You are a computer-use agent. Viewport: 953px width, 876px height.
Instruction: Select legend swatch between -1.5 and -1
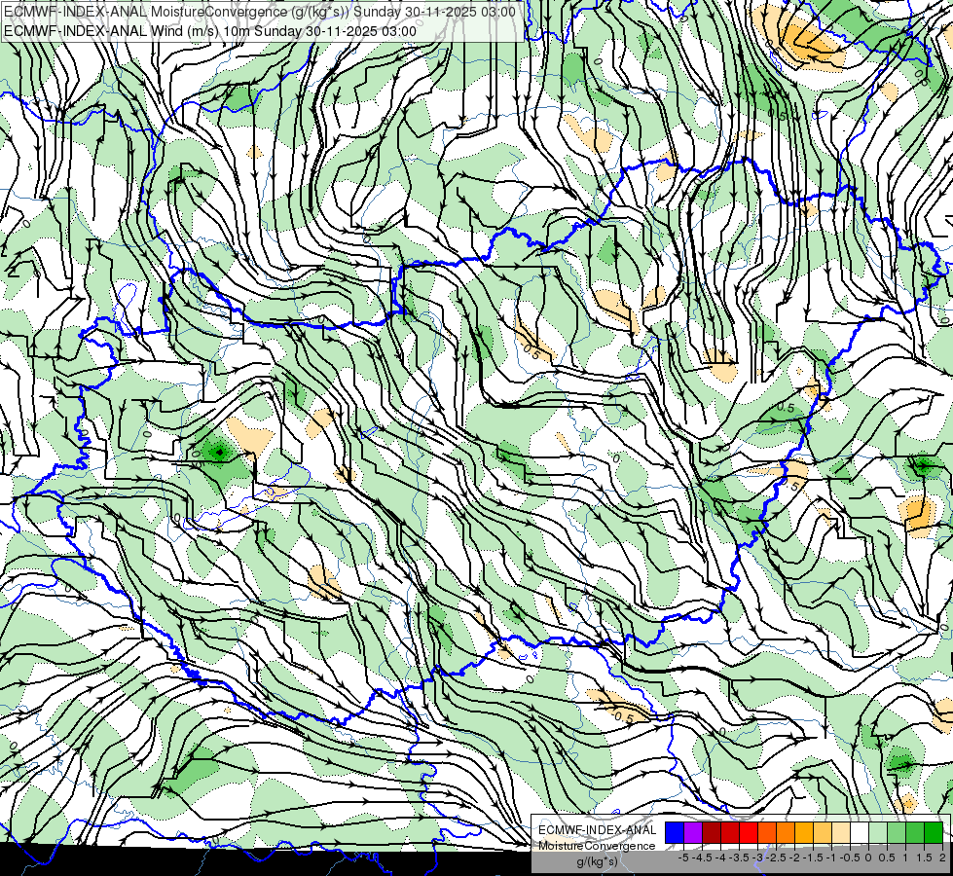click(x=823, y=832)
